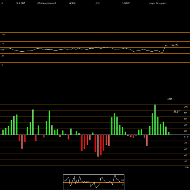This screenshot has height=190, width=190.
Task: Click the MR value label near 80
Action: coord(177,112)
